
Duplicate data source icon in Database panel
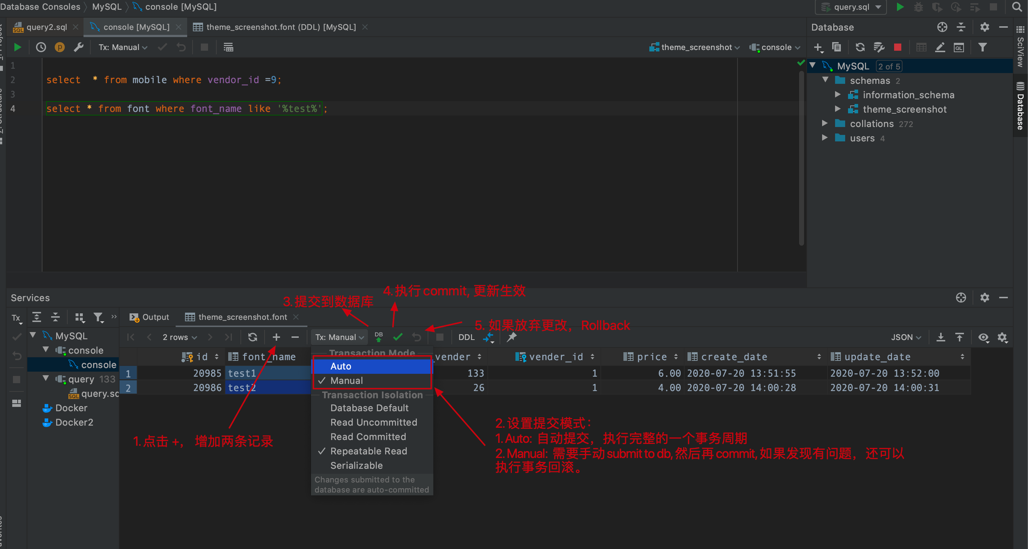click(x=837, y=47)
